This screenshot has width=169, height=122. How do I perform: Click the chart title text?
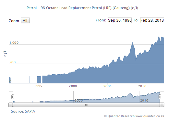coord(82,8)
